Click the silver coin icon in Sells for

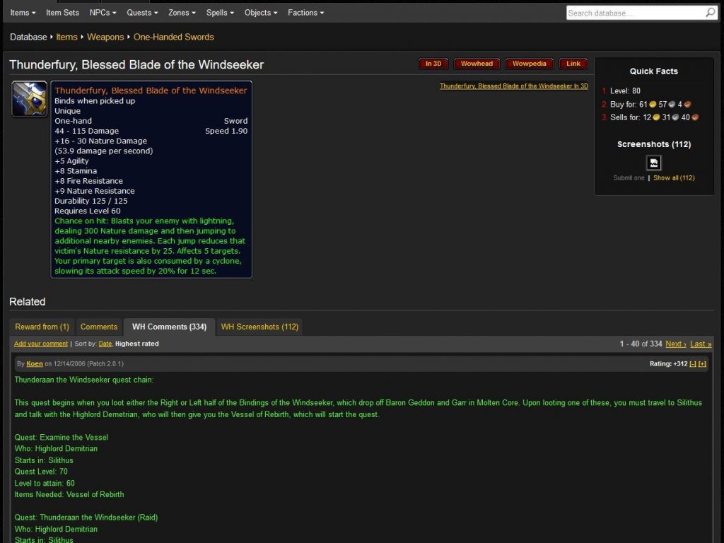675,117
